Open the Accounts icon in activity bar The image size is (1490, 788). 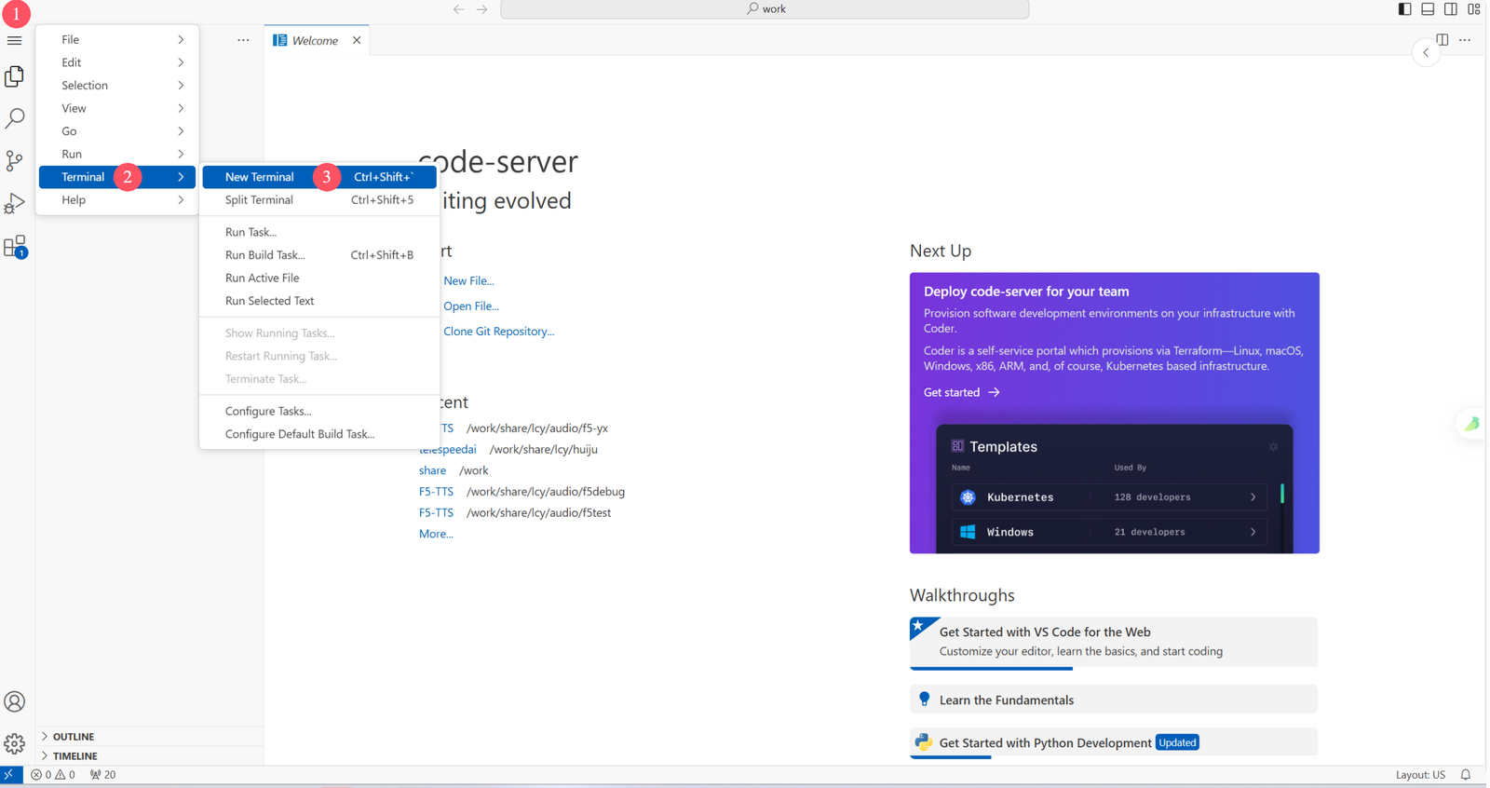click(15, 701)
